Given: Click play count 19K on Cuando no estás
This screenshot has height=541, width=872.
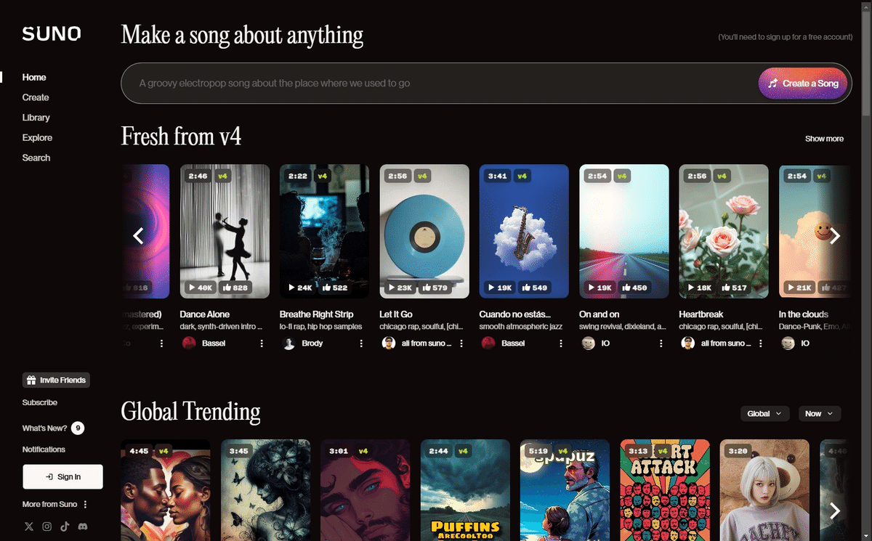Looking at the screenshot, I should pos(500,288).
